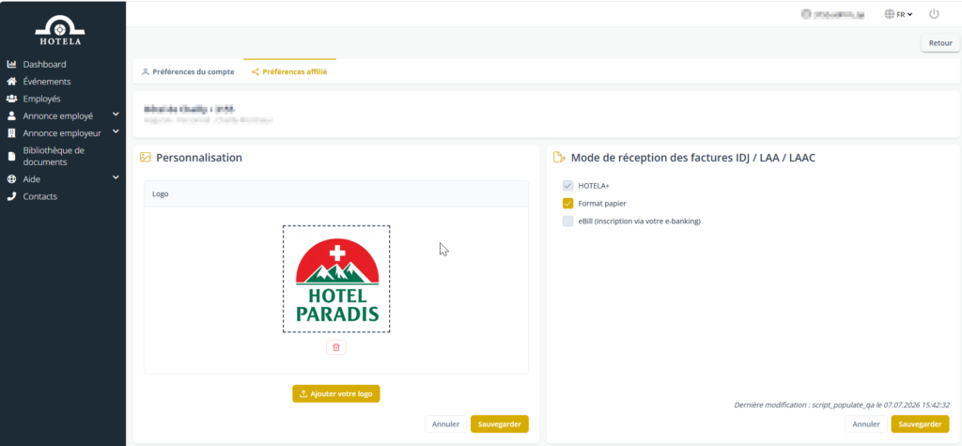Click Sauvegarder in invoice reception panel
Screen dimensions: 962x446
(921, 423)
